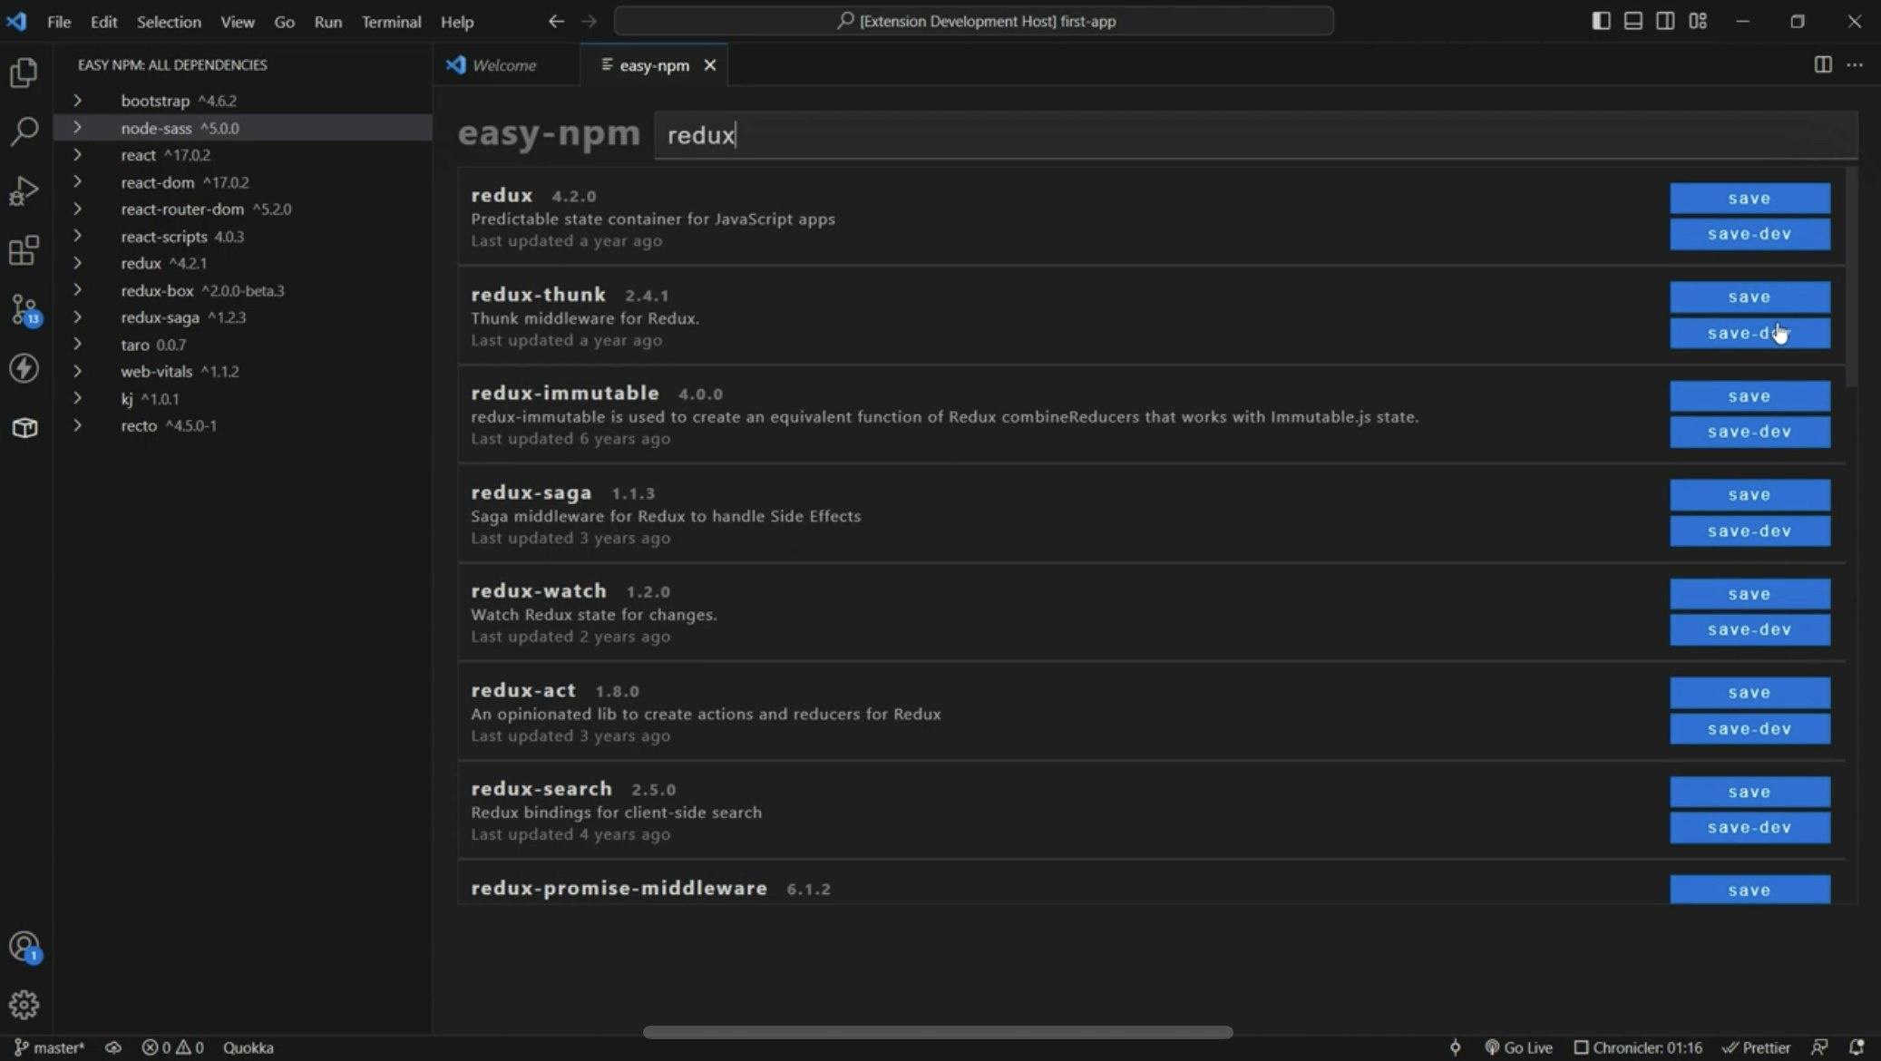Expand the react-scripts dependency
The image size is (1881, 1061).
(77, 236)
